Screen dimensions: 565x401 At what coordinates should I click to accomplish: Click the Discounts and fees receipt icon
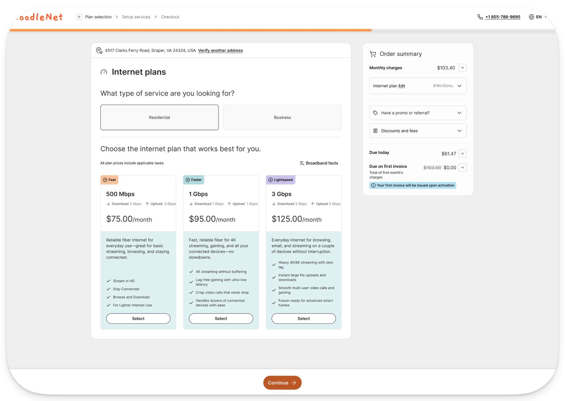[375, 131]
